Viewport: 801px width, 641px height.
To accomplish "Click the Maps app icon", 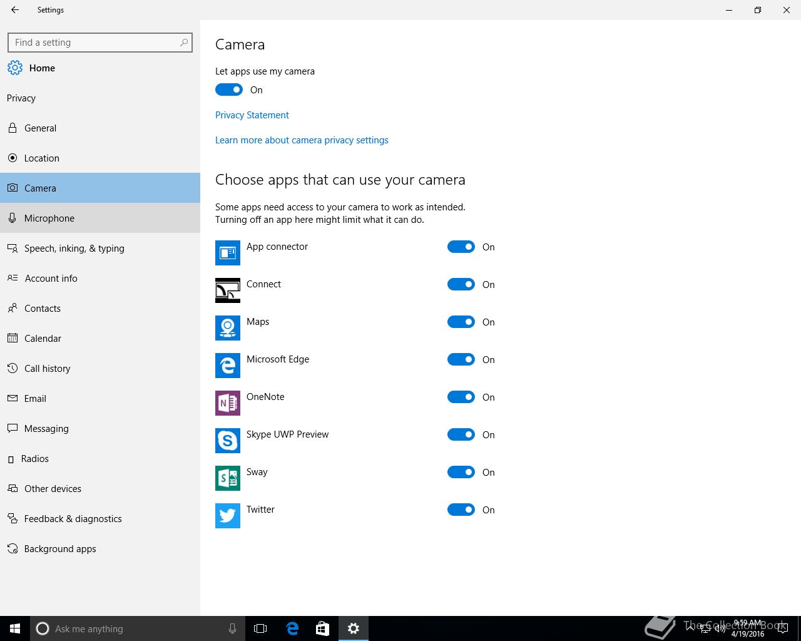I will tap(228, 328).
